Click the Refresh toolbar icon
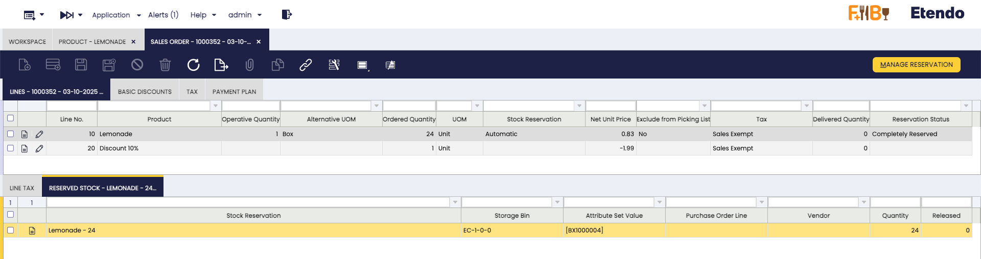The image size is (981, 259). 193,65
